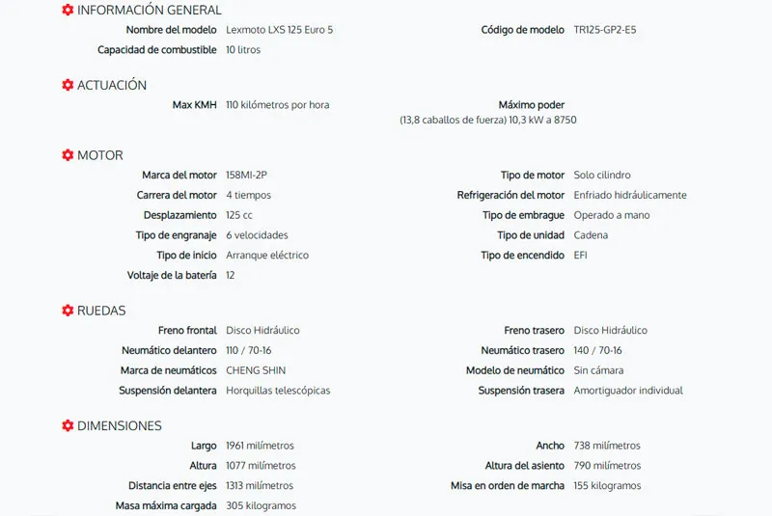This screenshot has width=772, height=516.
Task: Click the Capacidad de combustible label
Action: [156, 50]
